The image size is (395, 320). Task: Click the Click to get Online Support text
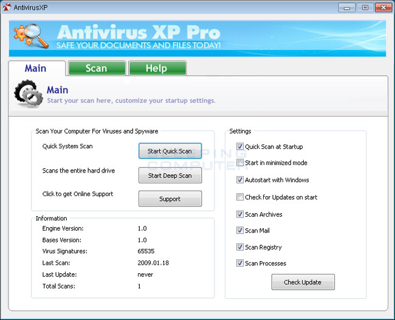tap(78, 194)
